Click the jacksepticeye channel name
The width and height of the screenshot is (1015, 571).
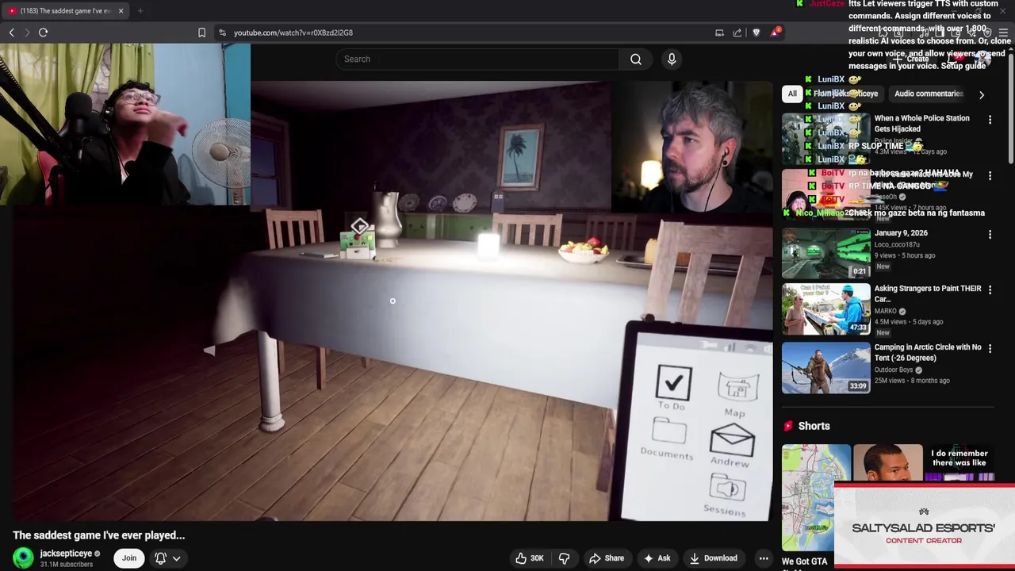[x=66, y=554]
